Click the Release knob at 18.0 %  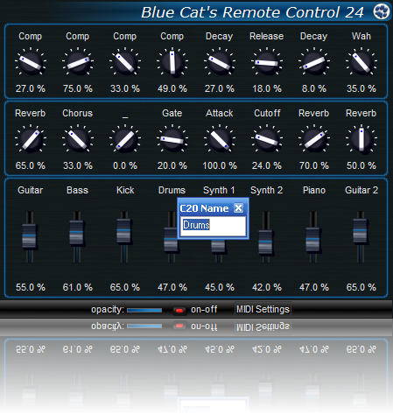tap(267, 62)
